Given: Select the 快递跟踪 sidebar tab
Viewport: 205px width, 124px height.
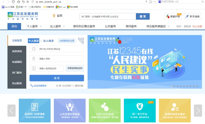Looking at the screenshot, I should (x=17, y=62).
